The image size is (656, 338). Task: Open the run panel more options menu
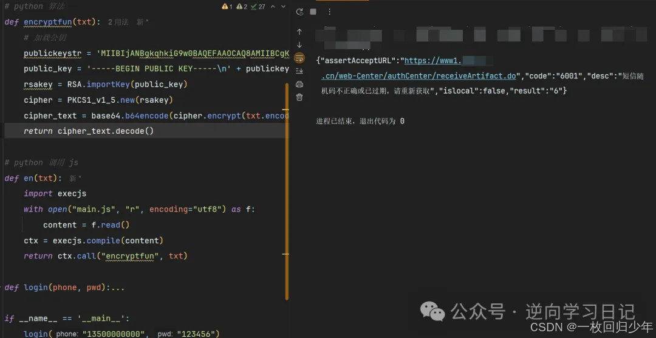(x=329, y=12)
